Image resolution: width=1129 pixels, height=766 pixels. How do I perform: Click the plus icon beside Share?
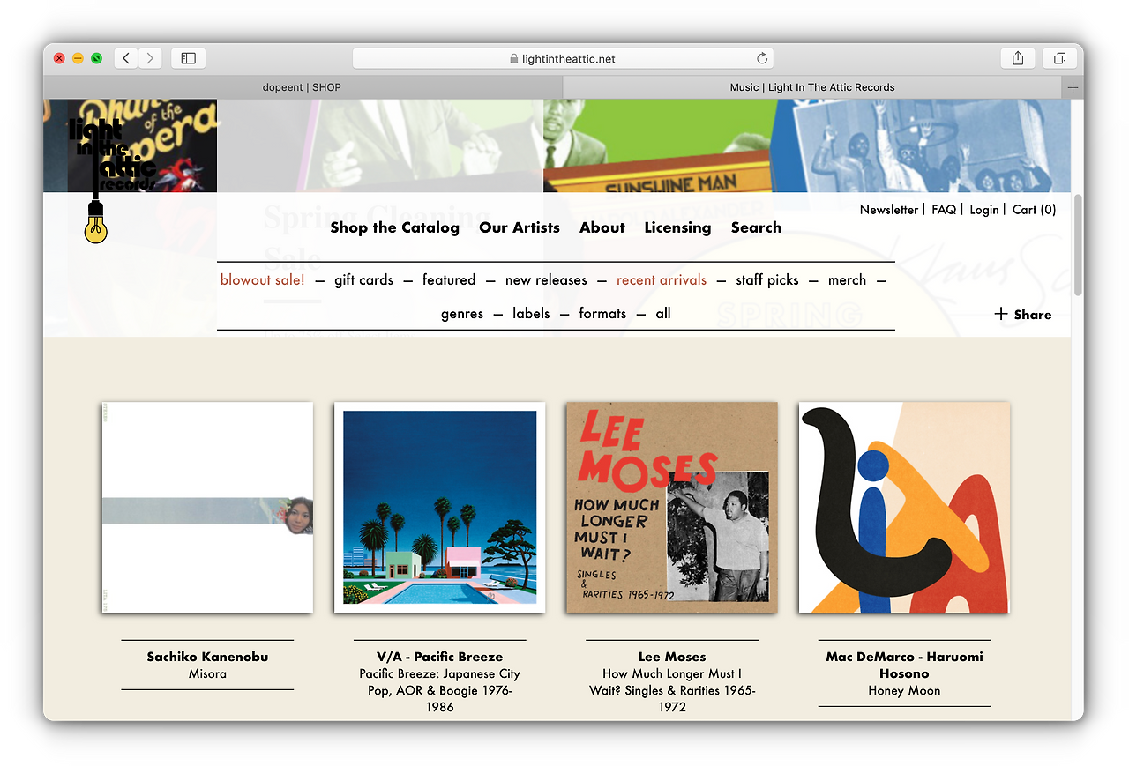(x=1001, y=314)
